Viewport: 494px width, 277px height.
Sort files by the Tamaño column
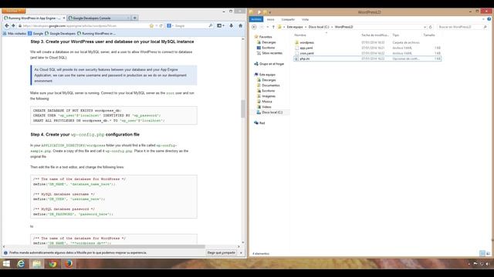point(429,35)
